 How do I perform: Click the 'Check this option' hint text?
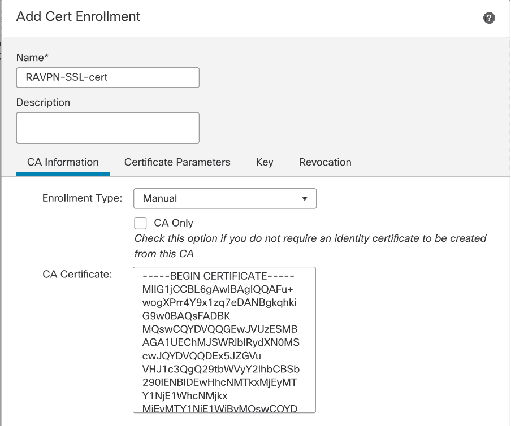tap(310, 246)
